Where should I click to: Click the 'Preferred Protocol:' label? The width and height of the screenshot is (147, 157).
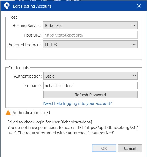[x=24, y=45]
